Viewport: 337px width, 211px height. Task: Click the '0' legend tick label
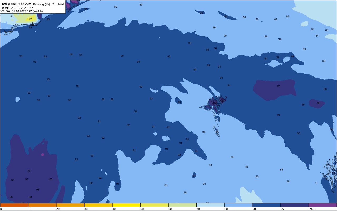click(x=1, y=209)
